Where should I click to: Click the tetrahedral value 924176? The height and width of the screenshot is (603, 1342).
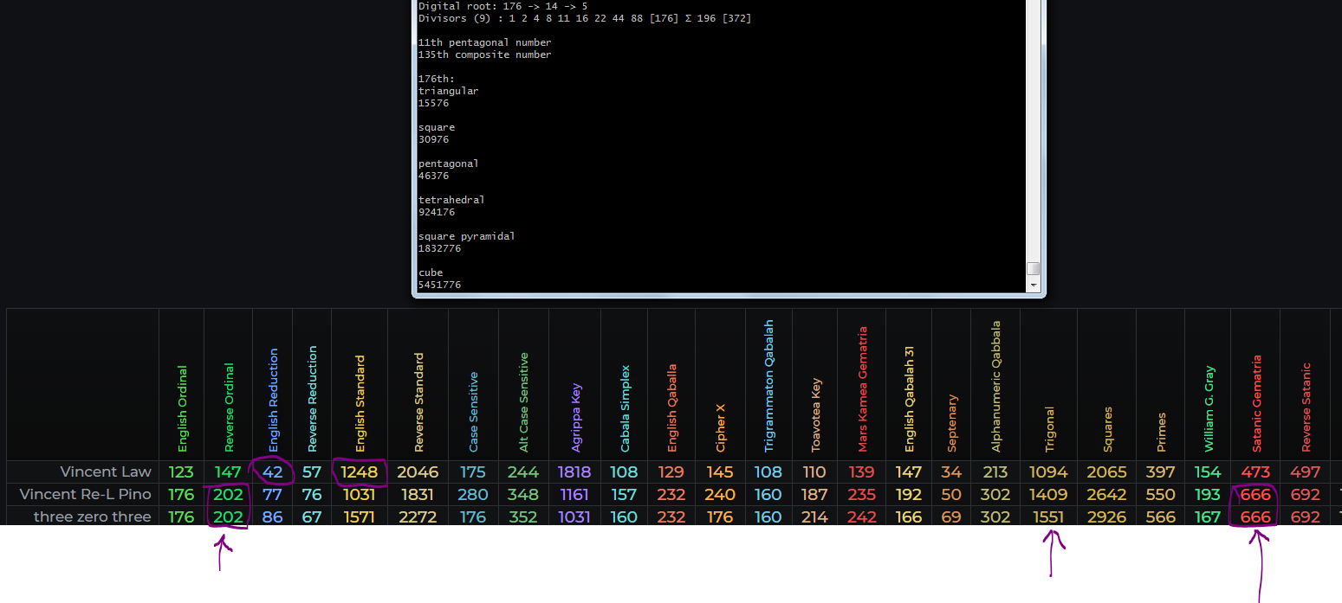[x=437, y=212]
